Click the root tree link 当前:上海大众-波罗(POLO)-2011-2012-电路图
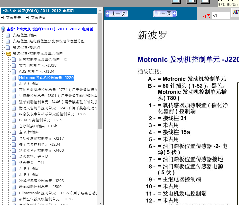 click(x=50, y=29)
